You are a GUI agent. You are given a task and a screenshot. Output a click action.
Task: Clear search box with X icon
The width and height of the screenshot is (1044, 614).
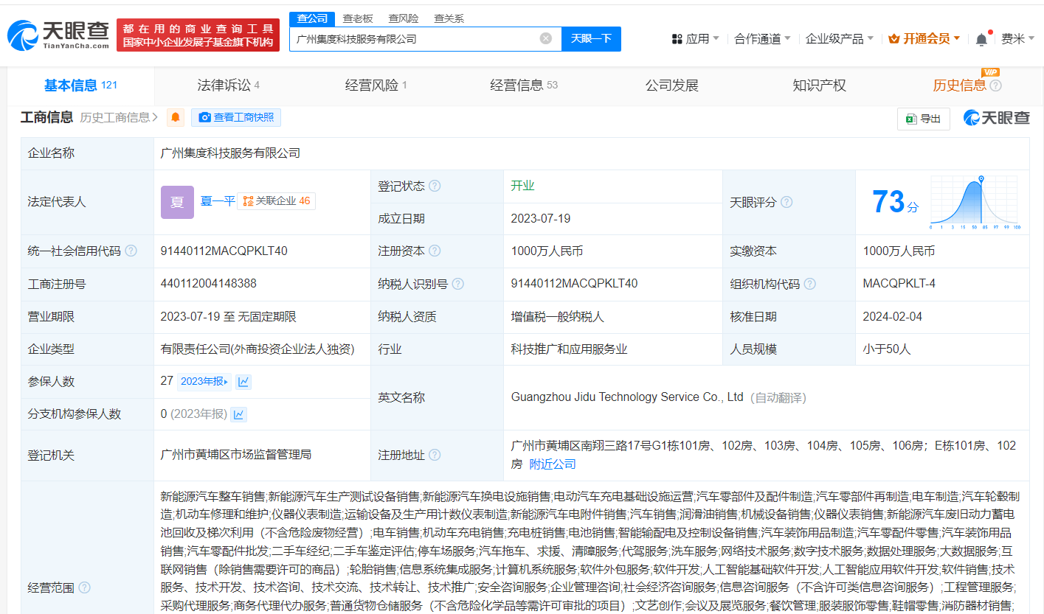546,39
